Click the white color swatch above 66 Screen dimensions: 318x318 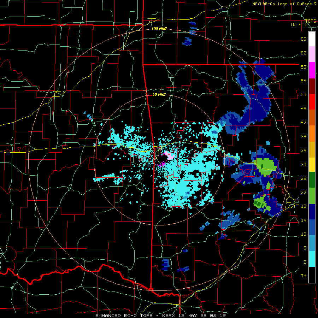[312, 39]
